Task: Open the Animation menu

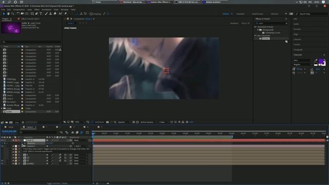Action: [47, 10]
